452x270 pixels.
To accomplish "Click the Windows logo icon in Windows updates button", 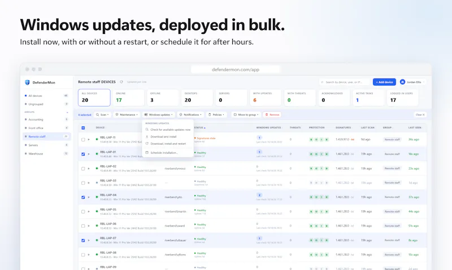I will [146, 114].
